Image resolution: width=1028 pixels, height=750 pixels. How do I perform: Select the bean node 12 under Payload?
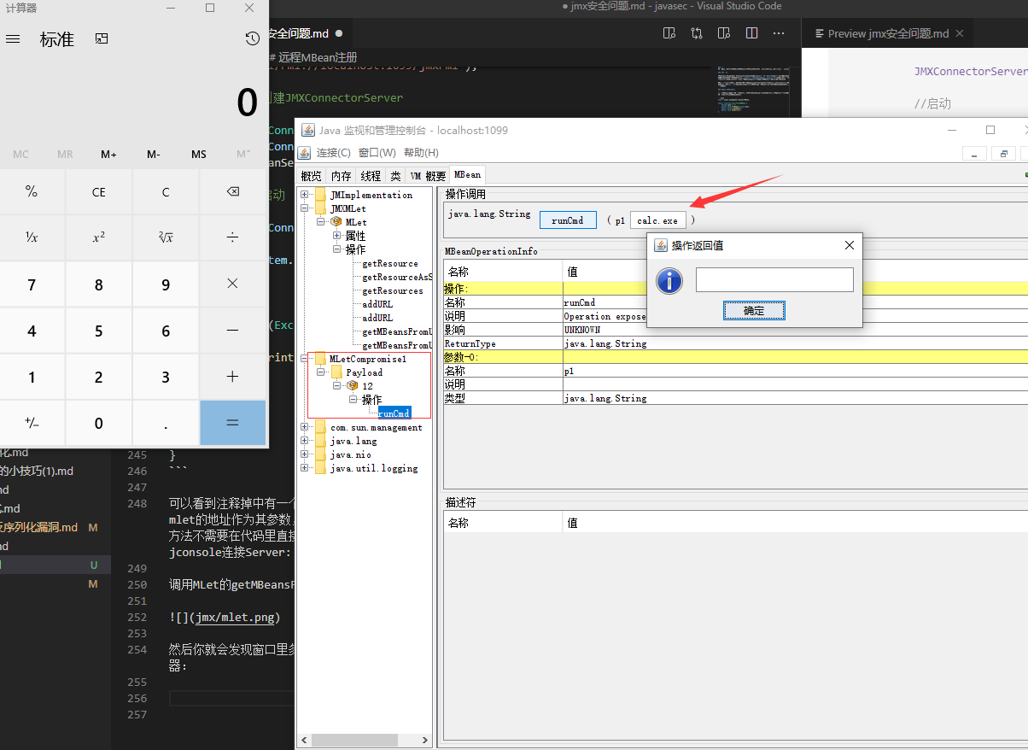pyautogui.click(x=360, y=386)
